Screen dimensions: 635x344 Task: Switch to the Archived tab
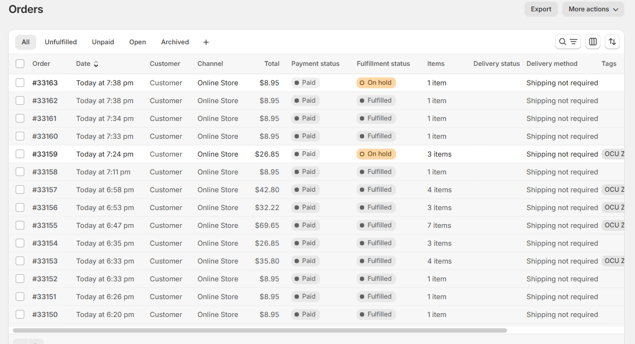coord(175,42)
